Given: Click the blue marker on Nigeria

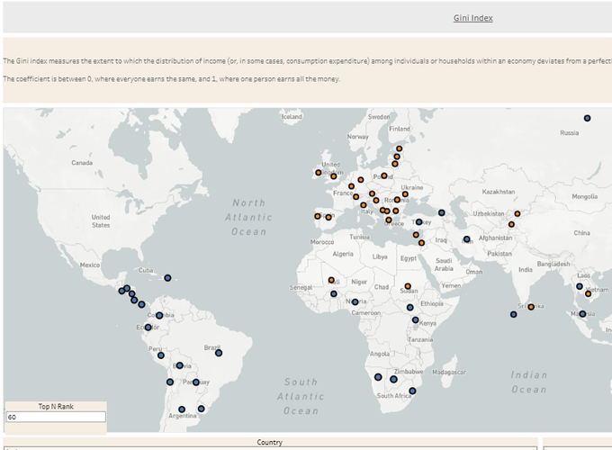Looking at the screenshot, I should click(355, 301).
